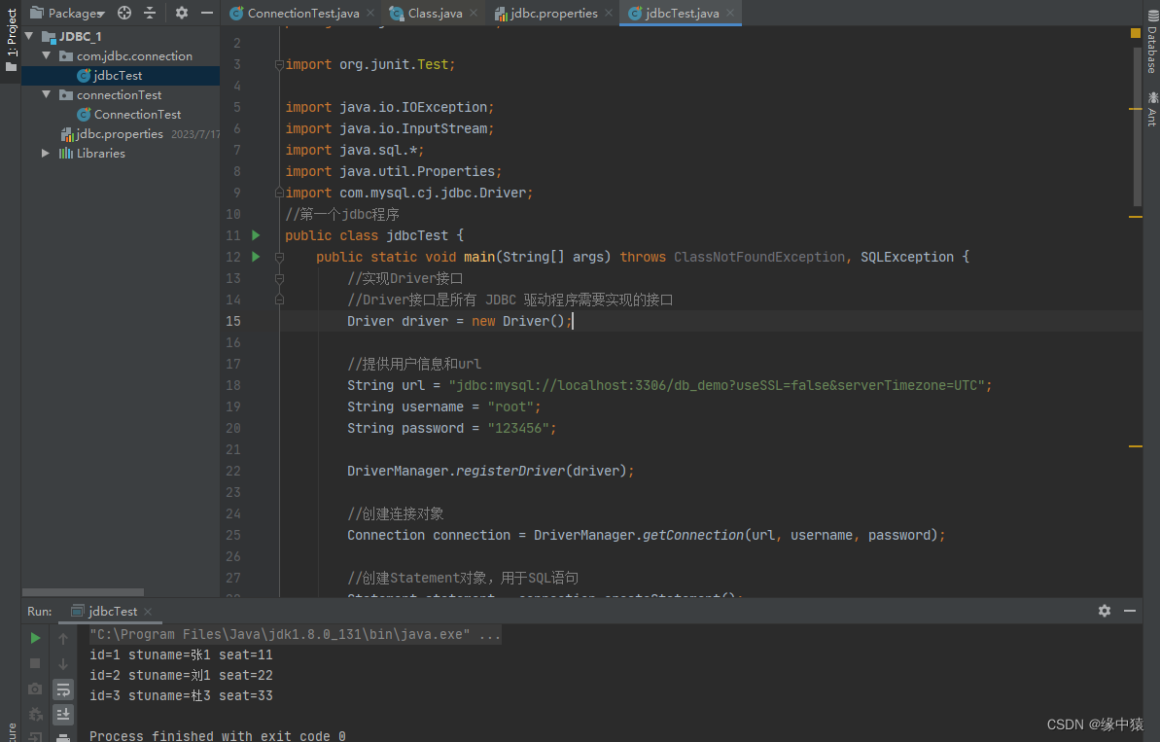
Task: Click line number 18 in gutter
Action: 233,385
